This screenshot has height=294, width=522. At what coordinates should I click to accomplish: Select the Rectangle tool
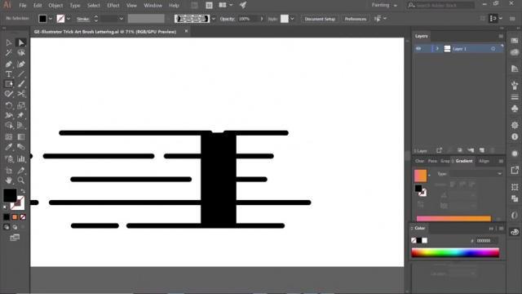(9, 84)
